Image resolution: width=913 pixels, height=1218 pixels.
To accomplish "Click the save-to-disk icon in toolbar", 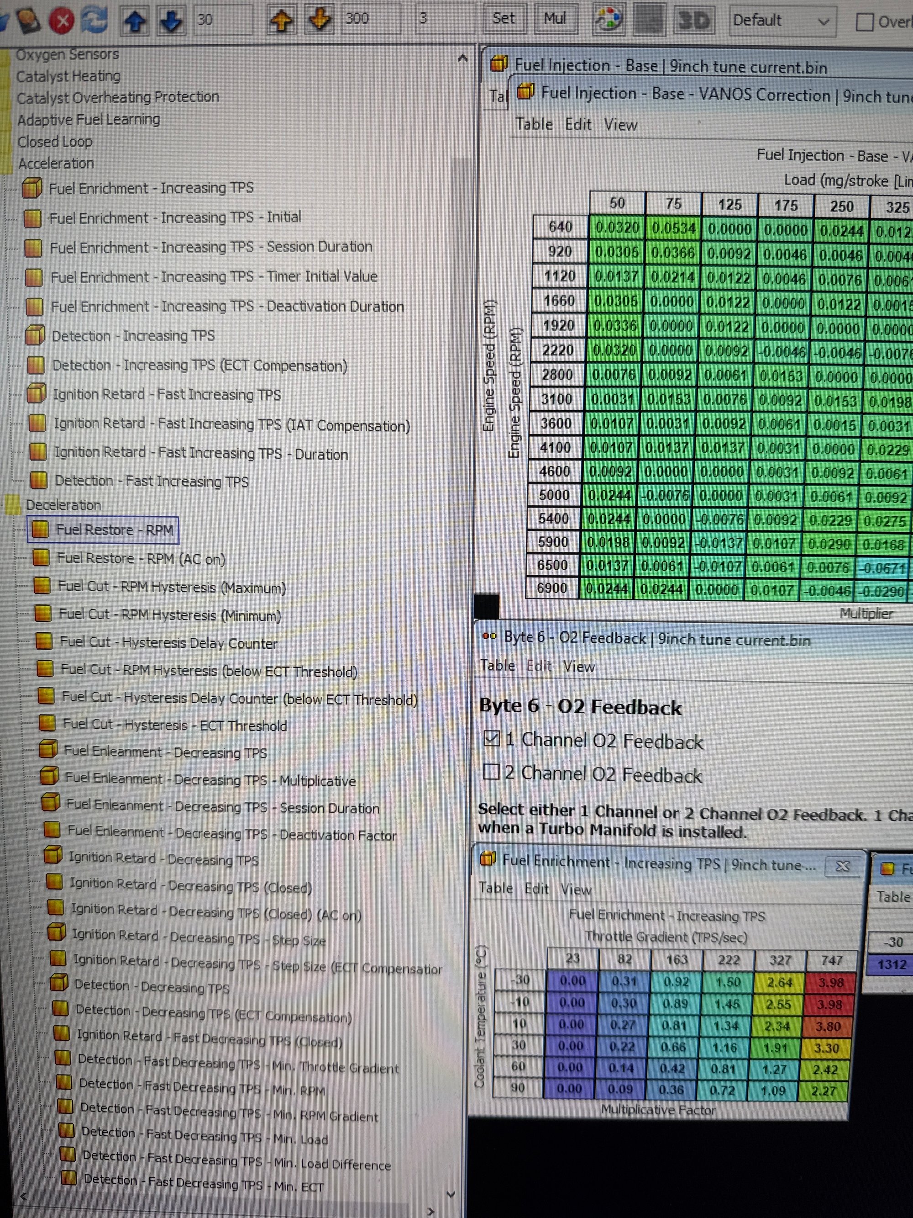I will pos(29,20).
